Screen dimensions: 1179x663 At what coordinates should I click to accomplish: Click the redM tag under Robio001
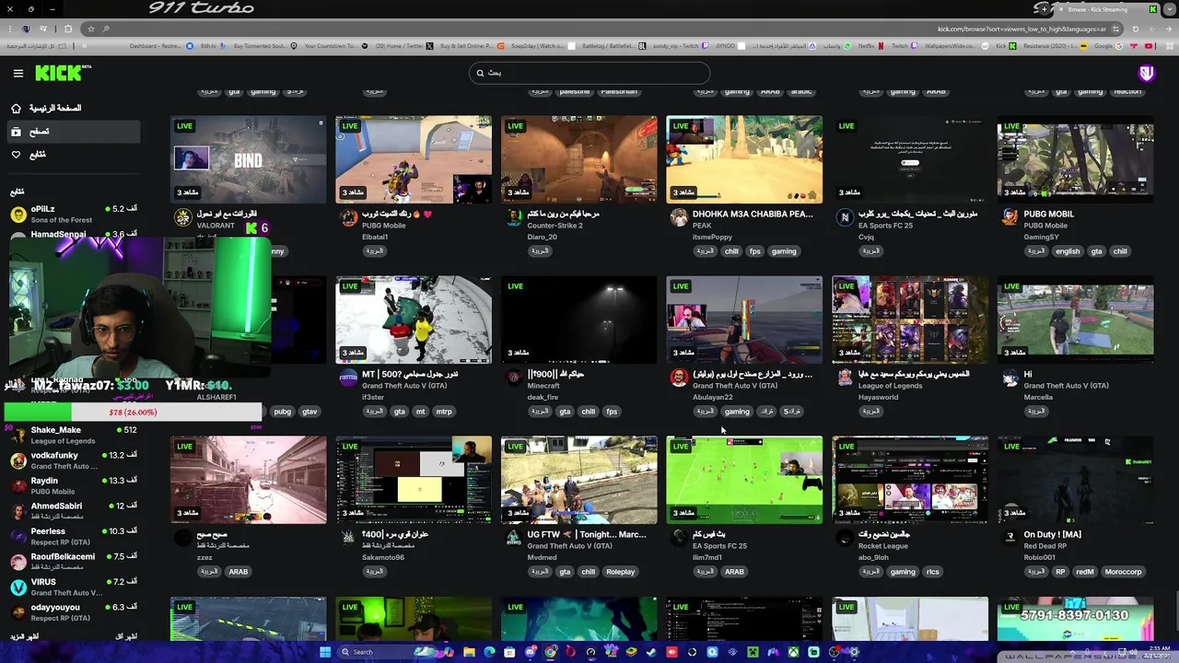pos(1084,572)
